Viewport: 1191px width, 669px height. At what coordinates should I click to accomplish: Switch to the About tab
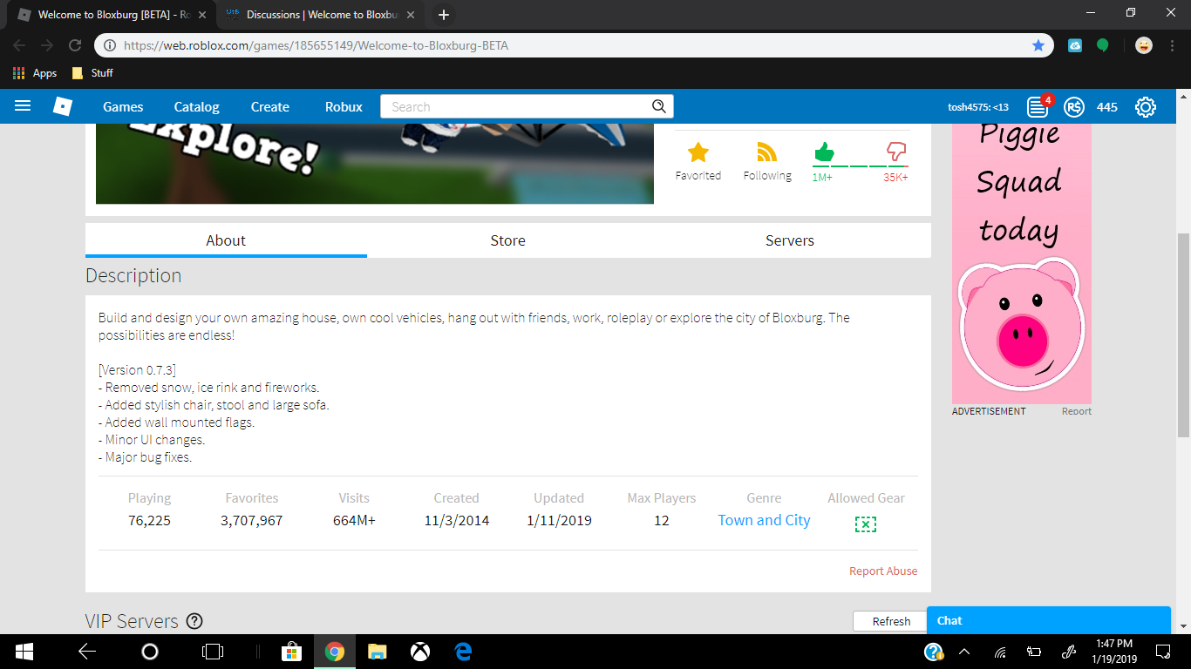(x=226, y=240)
